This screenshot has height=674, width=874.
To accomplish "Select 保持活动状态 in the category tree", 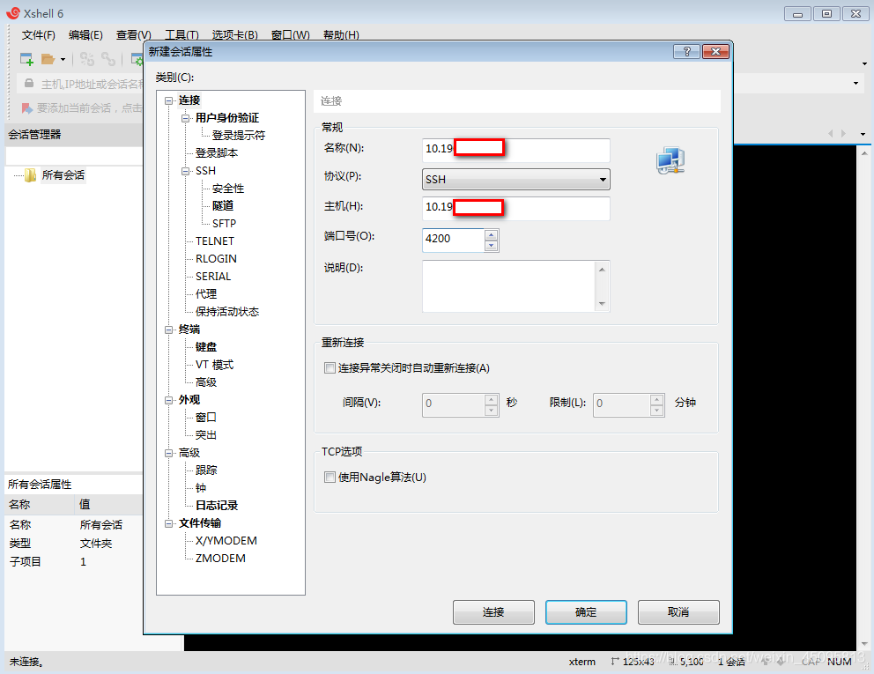I will (x=226, y=312).
